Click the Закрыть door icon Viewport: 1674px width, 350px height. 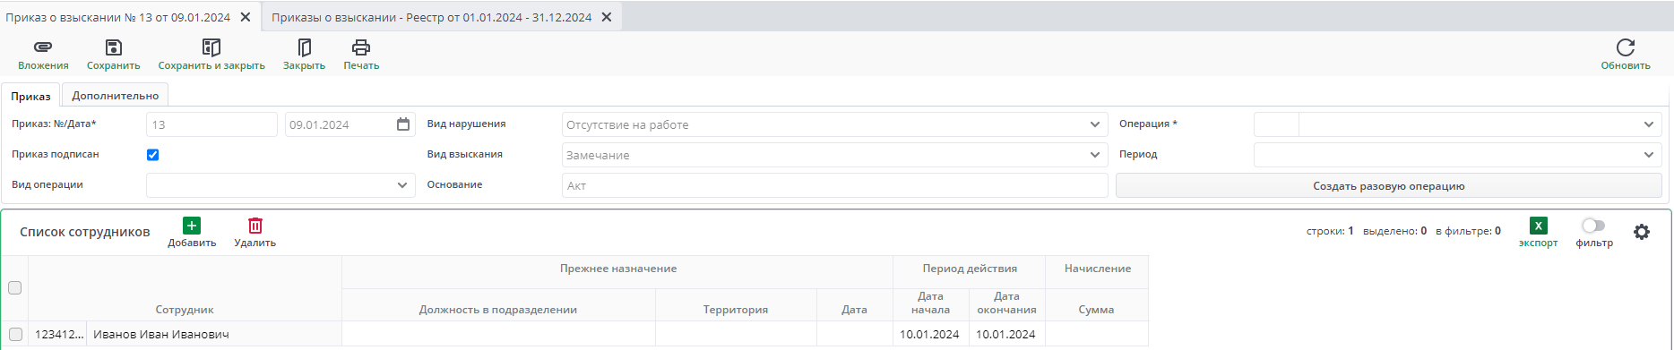304,47
